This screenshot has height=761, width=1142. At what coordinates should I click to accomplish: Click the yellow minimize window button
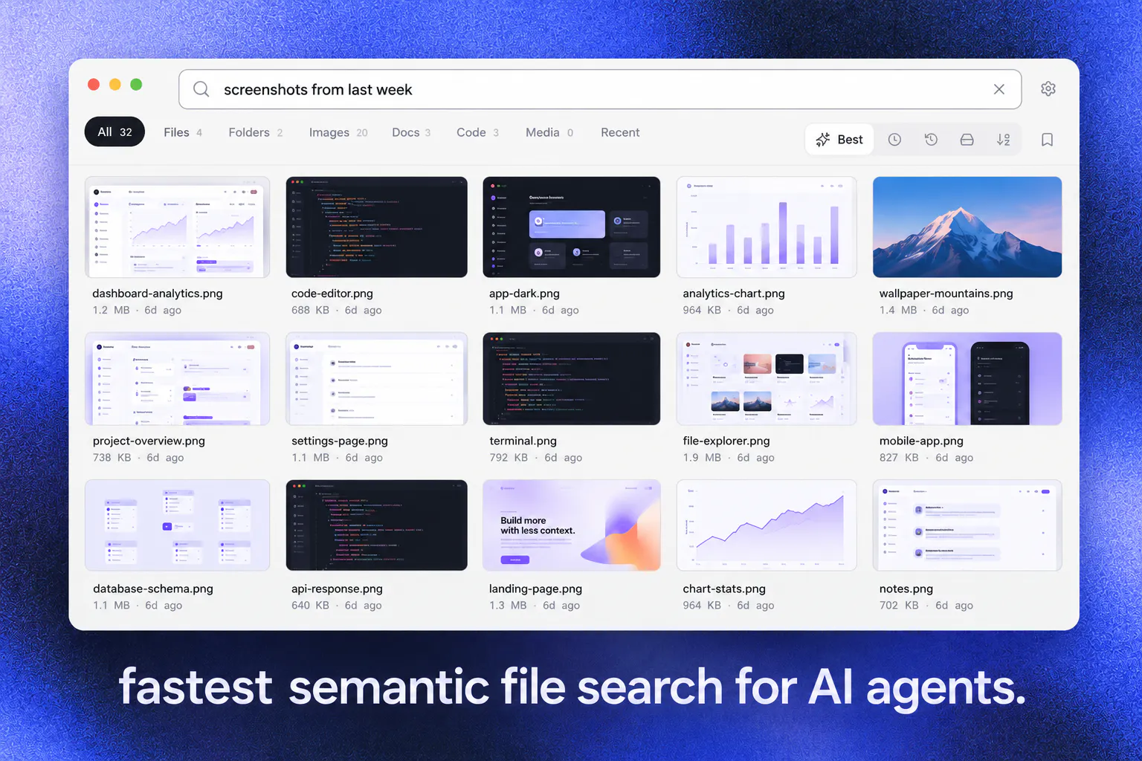click(115, 84)
